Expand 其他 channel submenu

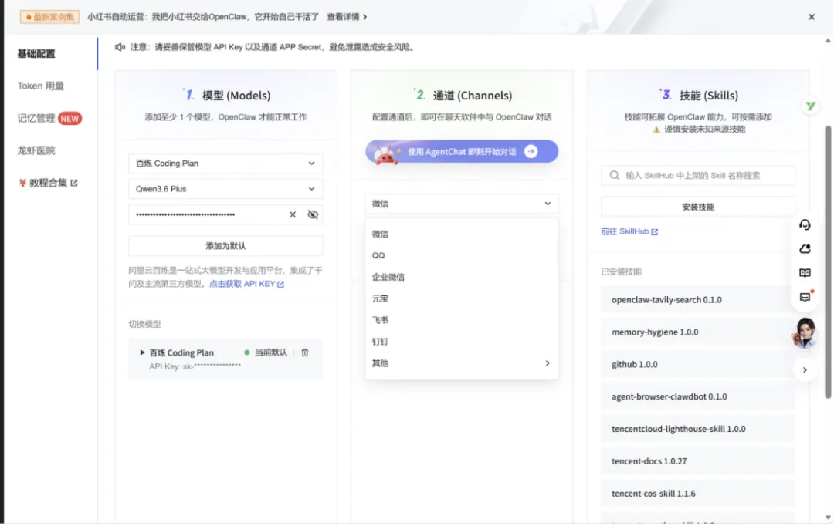tap(462, 363)
